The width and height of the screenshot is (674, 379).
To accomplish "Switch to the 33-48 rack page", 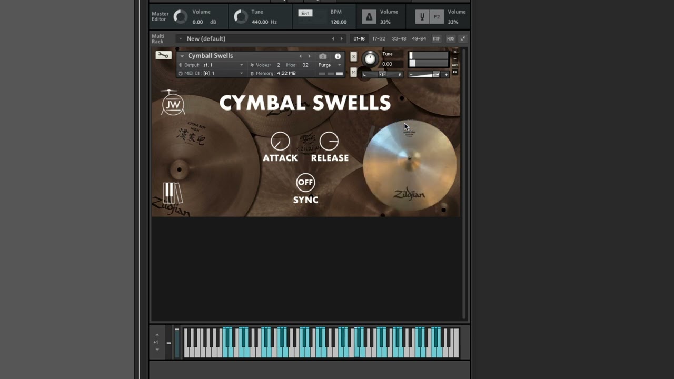I will 399,38.
